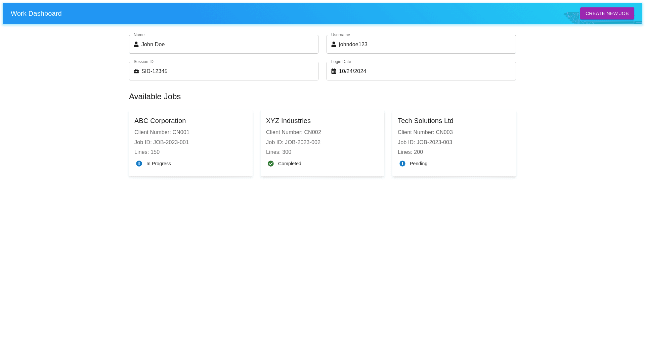
Task: Click Job ID JOB-2023-002 text
Action: click(293, 142)
